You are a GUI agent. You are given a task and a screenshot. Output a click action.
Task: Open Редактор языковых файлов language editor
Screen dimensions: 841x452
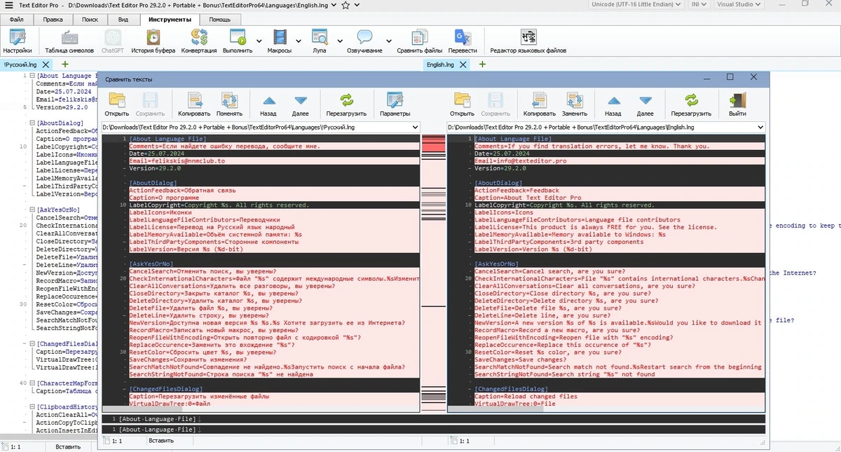(x=528, y=41)
